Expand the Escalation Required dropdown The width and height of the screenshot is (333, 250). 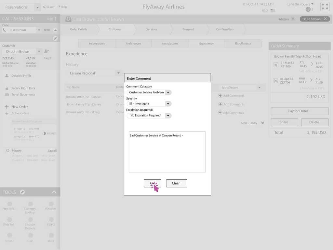click(168, 116)
